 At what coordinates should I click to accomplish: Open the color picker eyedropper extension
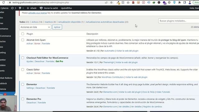[118, 2]
